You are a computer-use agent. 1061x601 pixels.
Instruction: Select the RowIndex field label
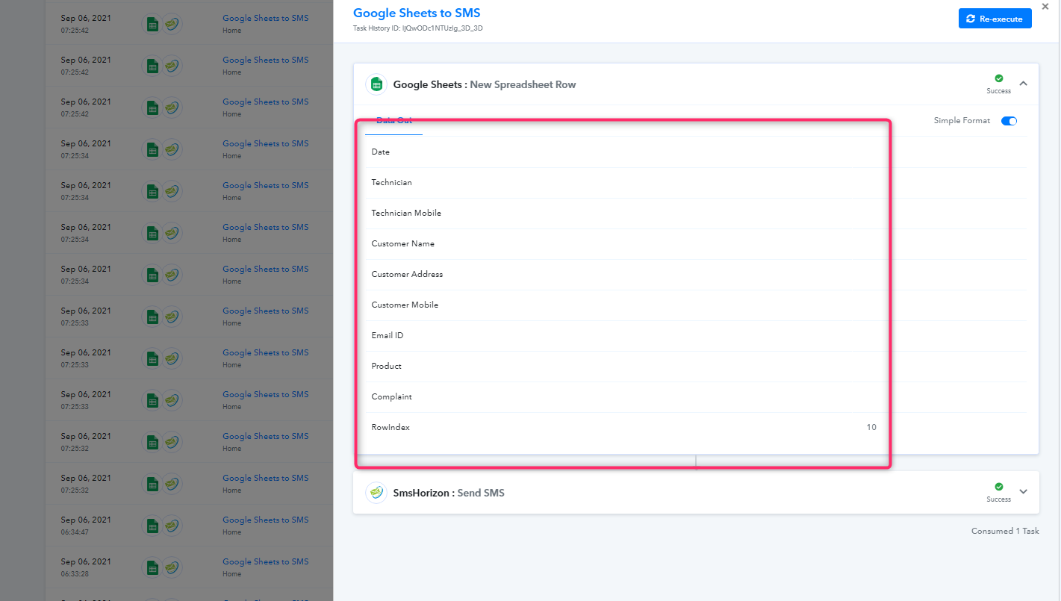pos(391,428)
